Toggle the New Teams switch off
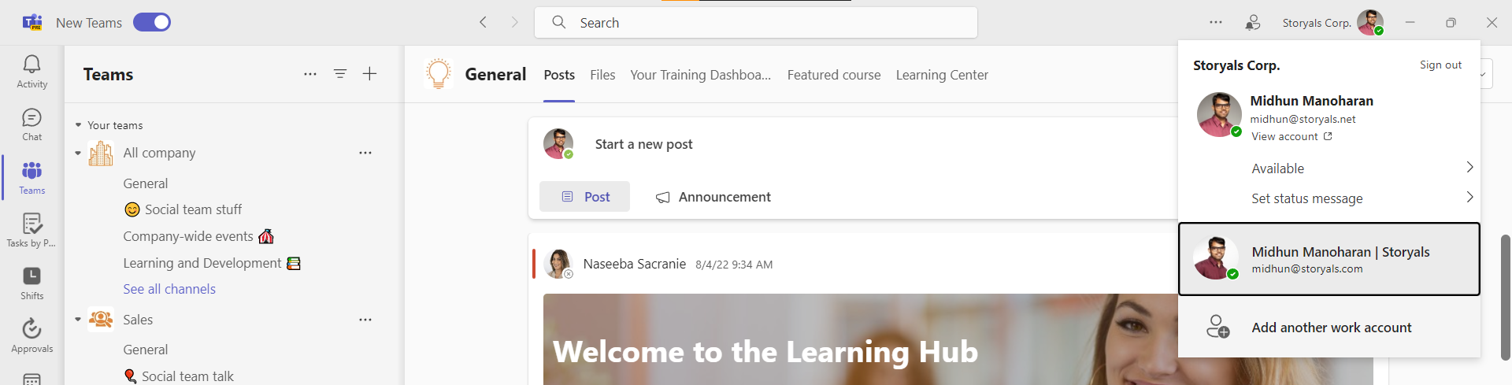 click(x=152, y=22)
